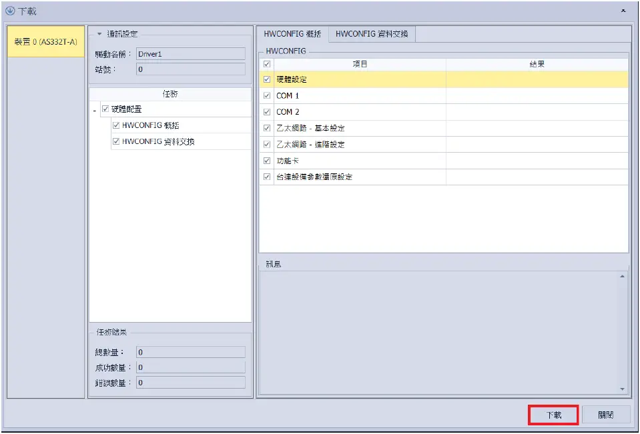This screenshot has width=640, height=434.
Task: Click the 下載 button to start downloading
Action: pos(553,415)
